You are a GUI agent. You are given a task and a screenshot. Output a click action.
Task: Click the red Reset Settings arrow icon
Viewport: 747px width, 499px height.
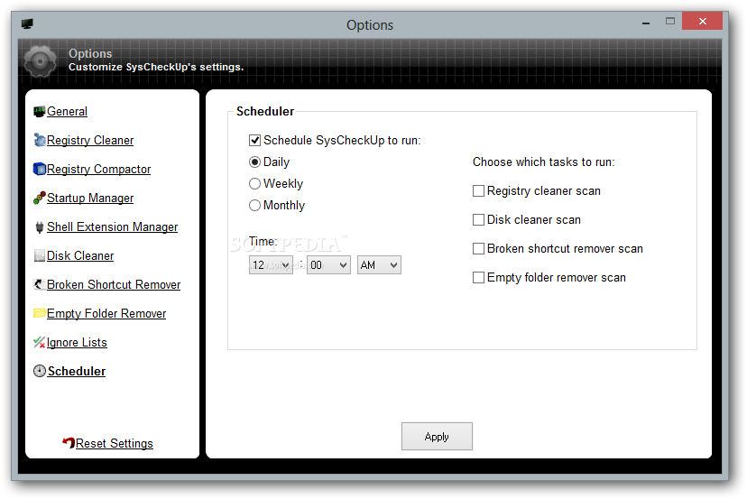pos(69,443)
